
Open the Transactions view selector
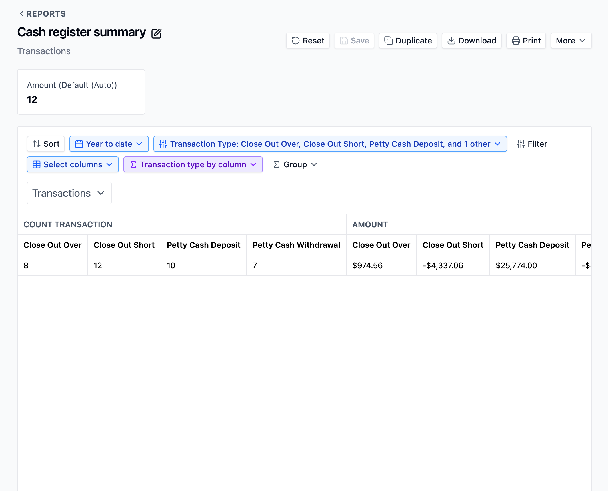click(x=69, y=193)
